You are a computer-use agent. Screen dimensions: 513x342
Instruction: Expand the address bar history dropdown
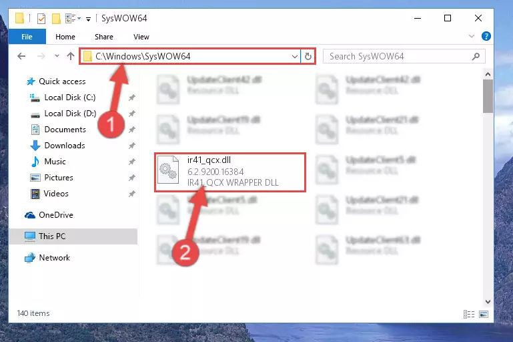pyautogui.click(x=294, y=56)
